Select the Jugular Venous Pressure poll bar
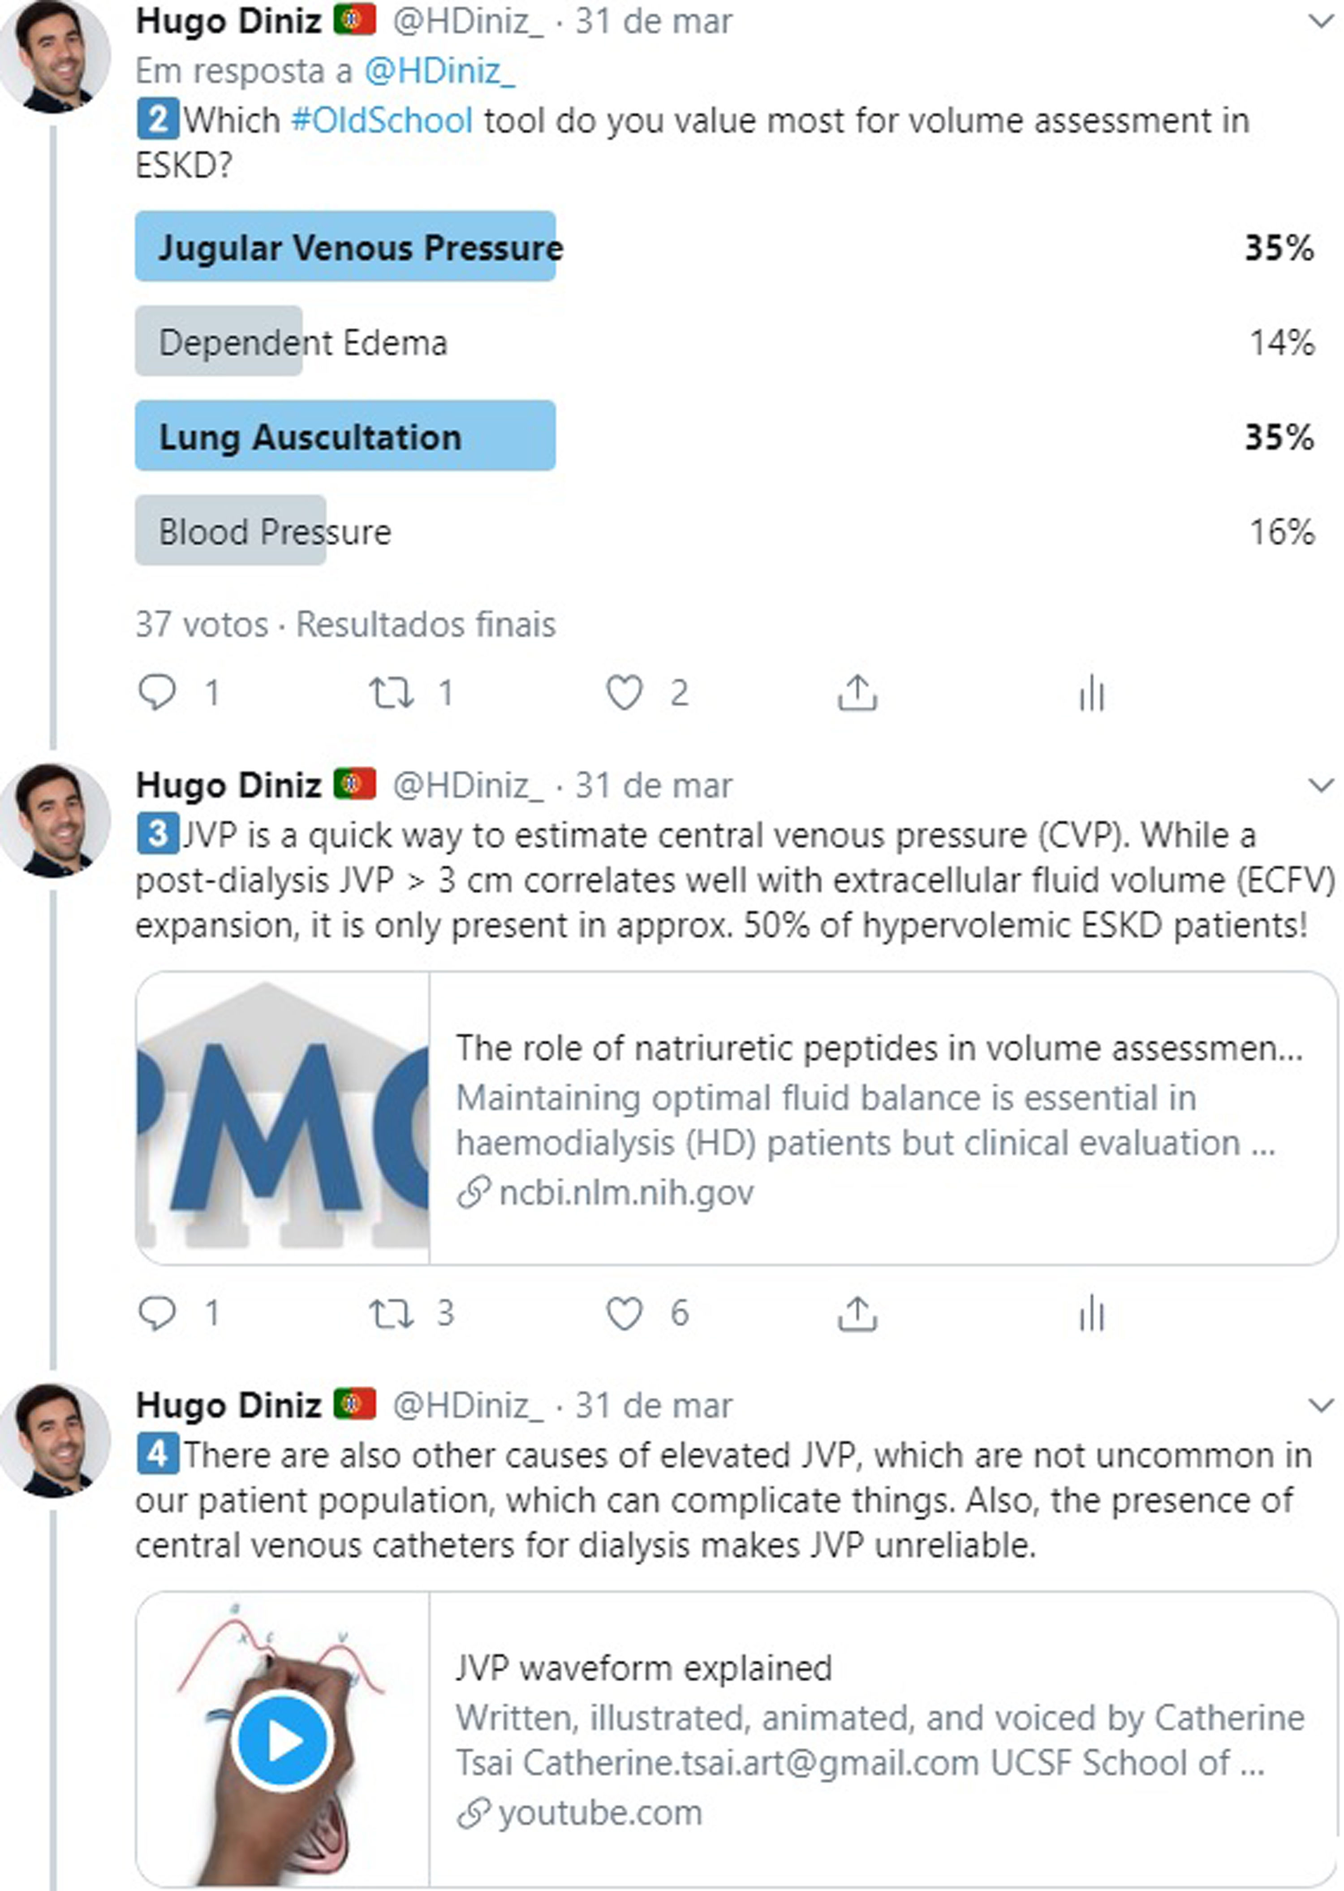 tap(345, 246)
